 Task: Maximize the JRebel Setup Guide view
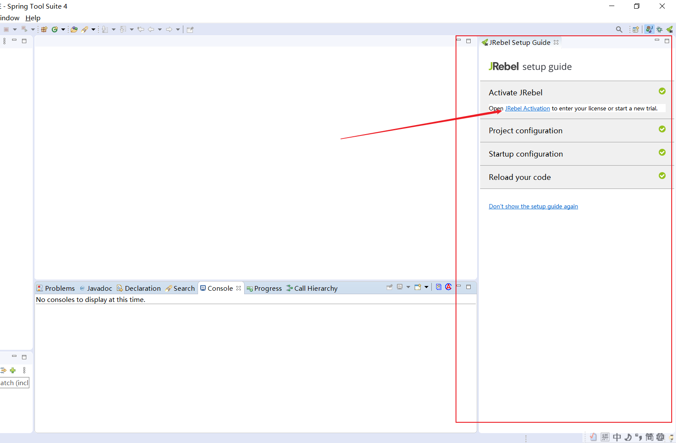pyautogui.click(x=667, y=41)
